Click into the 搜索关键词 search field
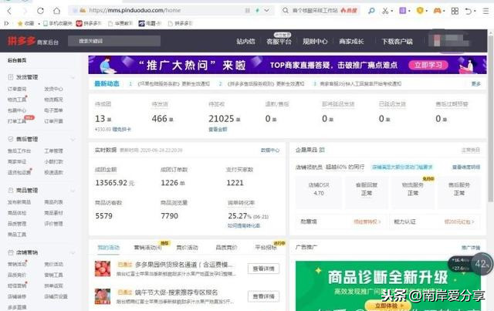Image resolution: width=494 pixels, height=311 pixels. pos(114,41)
